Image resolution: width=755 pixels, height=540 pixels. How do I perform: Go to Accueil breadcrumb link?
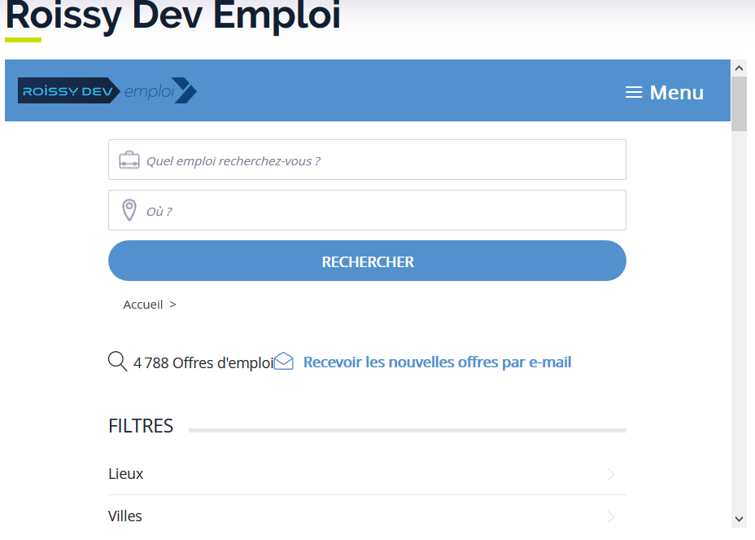pyautogui.click(x=143, y=305)
